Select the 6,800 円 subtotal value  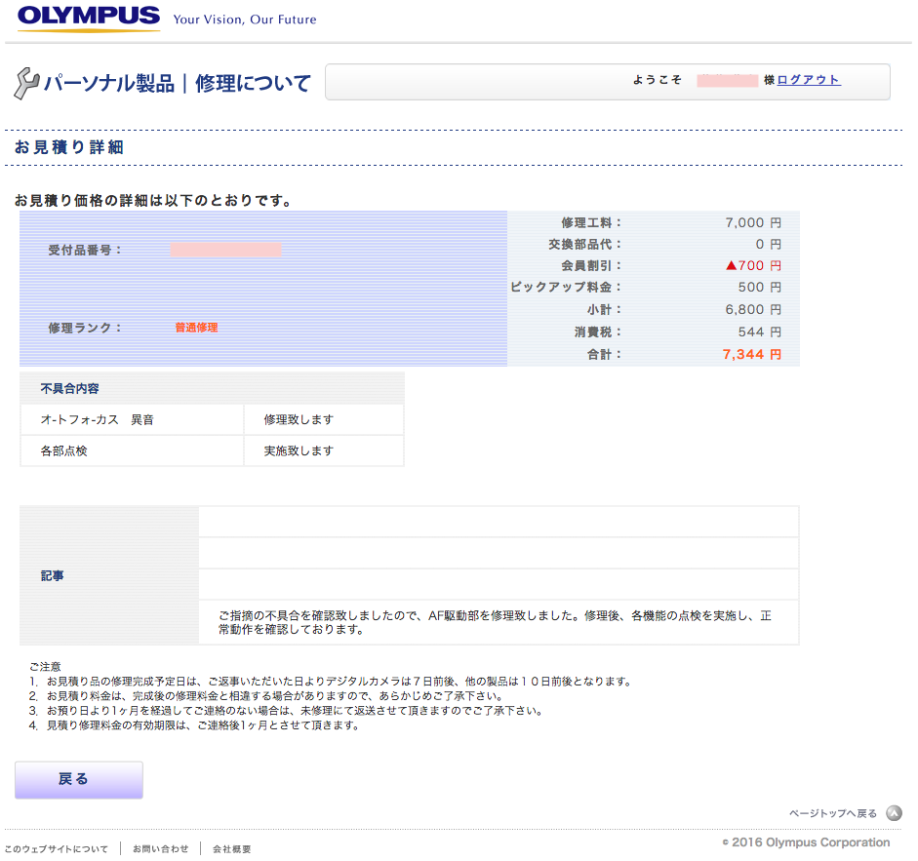point(753,309)
